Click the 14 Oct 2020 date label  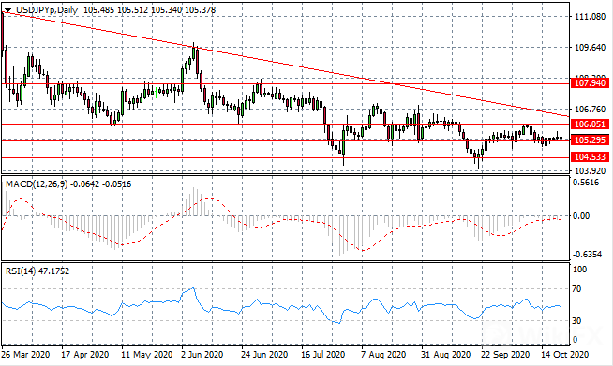pyautogui.click(x=565, y=355)
